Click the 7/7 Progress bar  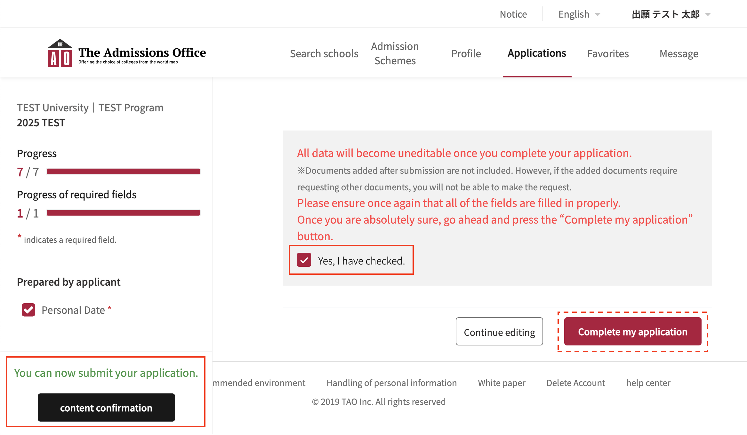(123, 172)
